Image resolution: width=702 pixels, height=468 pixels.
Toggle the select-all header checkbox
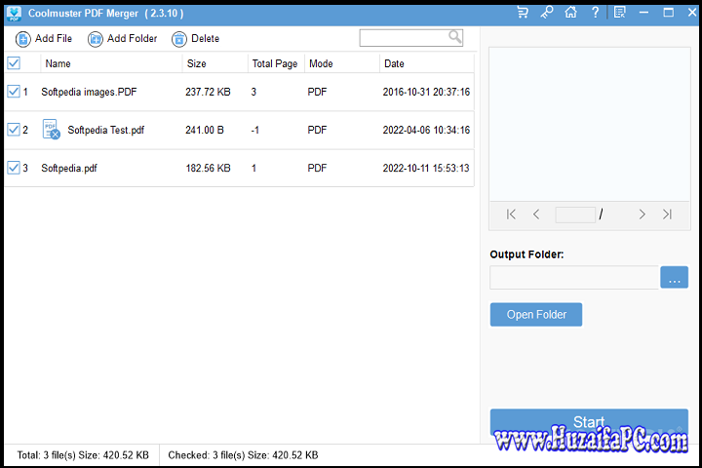pos(14,63)
